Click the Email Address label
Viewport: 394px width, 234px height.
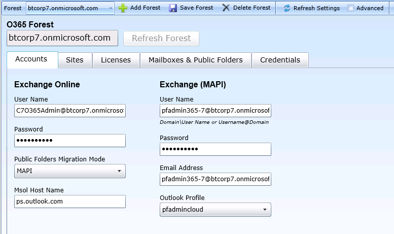181,168
